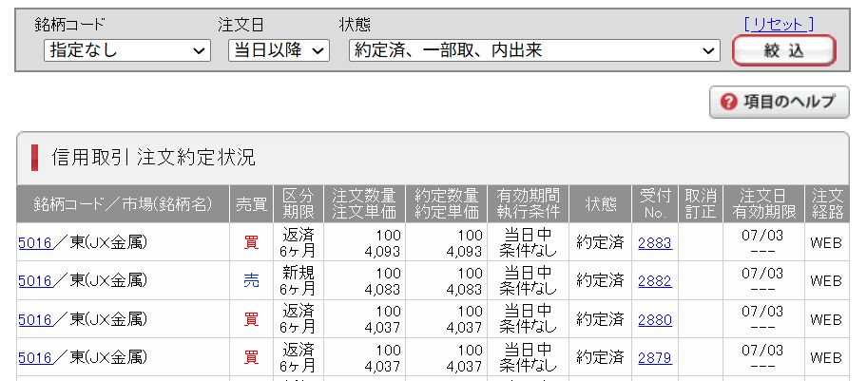The height and width of the screenshot is (381, 867).
Task: Open order number 2880 link
Action: coord(655,319)
